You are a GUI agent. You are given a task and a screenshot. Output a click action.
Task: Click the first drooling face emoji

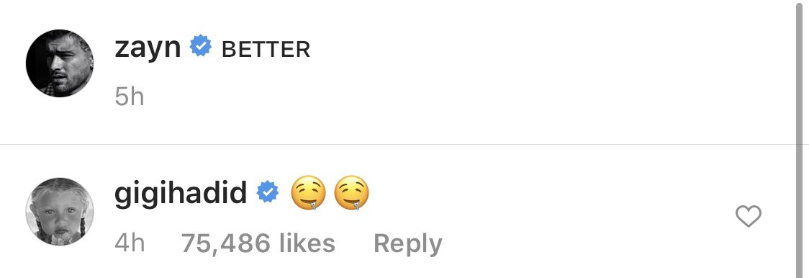point(308,193)
